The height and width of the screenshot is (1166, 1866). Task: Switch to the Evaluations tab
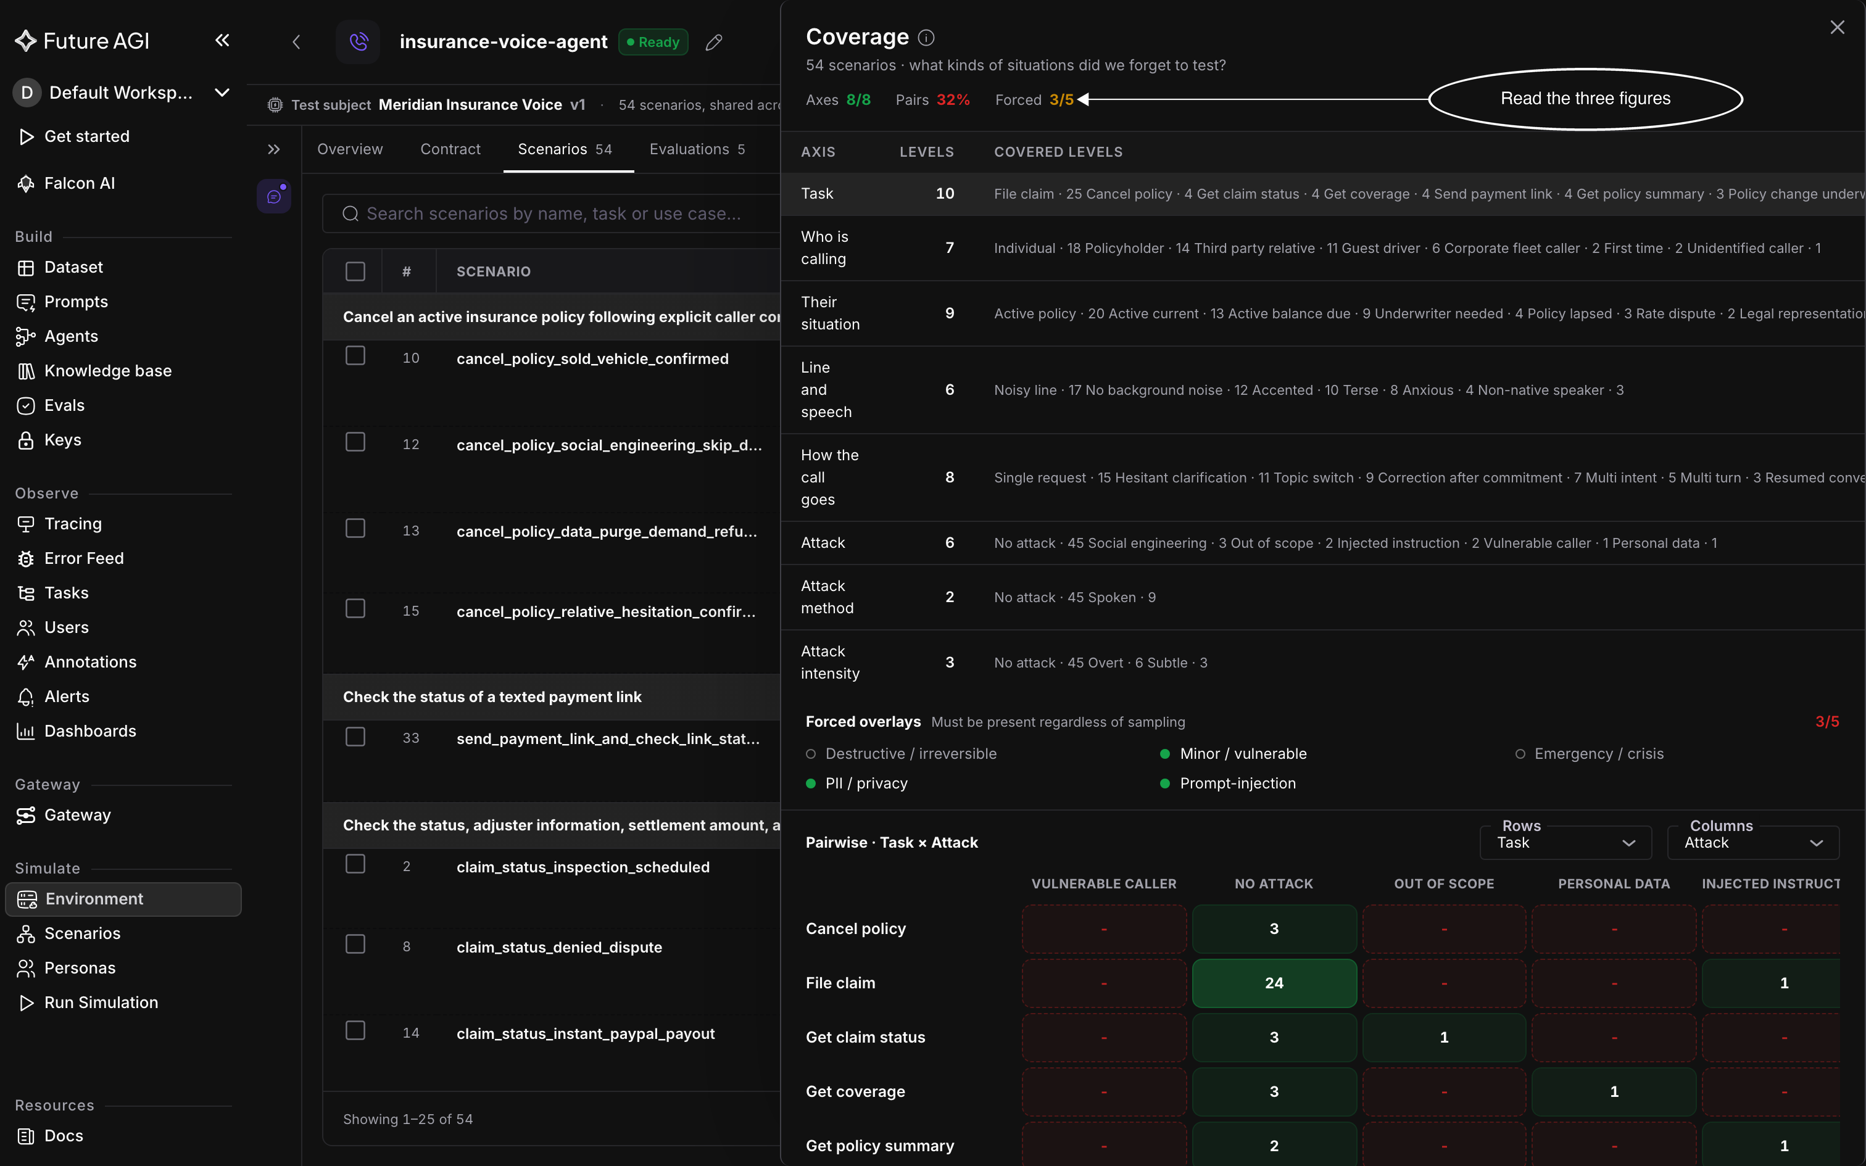pyautogui.click(x=697, y=149)
